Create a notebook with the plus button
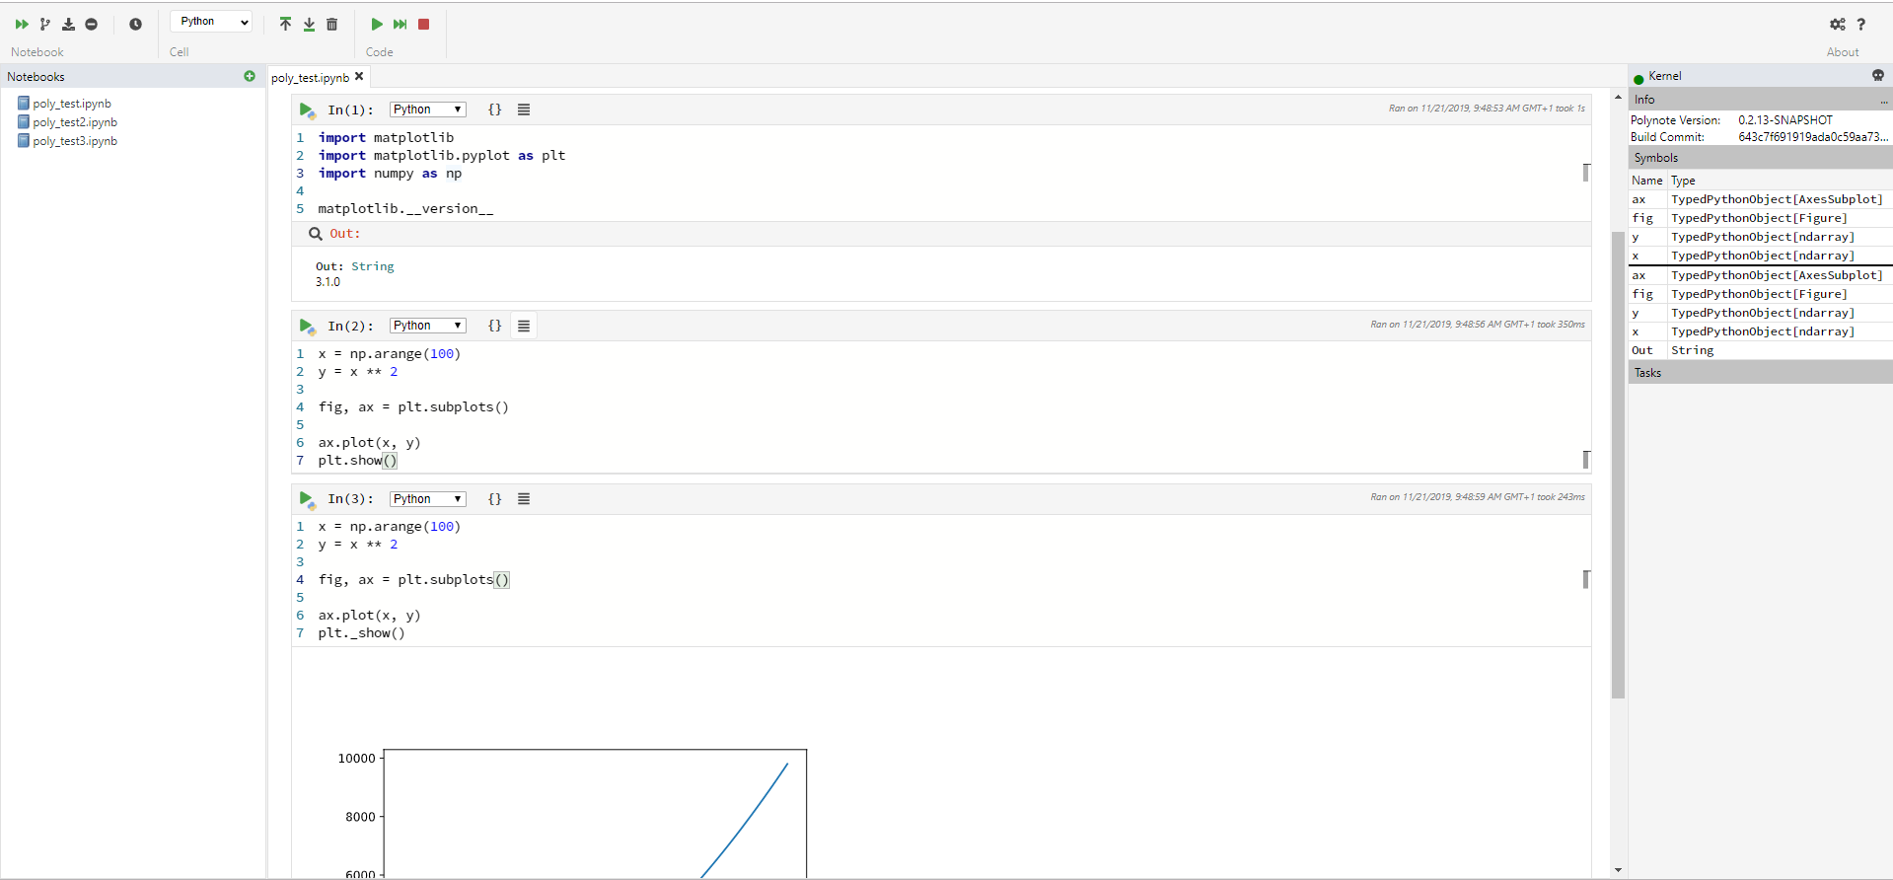Image resolution: width=1893 pixels, height=880 pixels. 250,76
